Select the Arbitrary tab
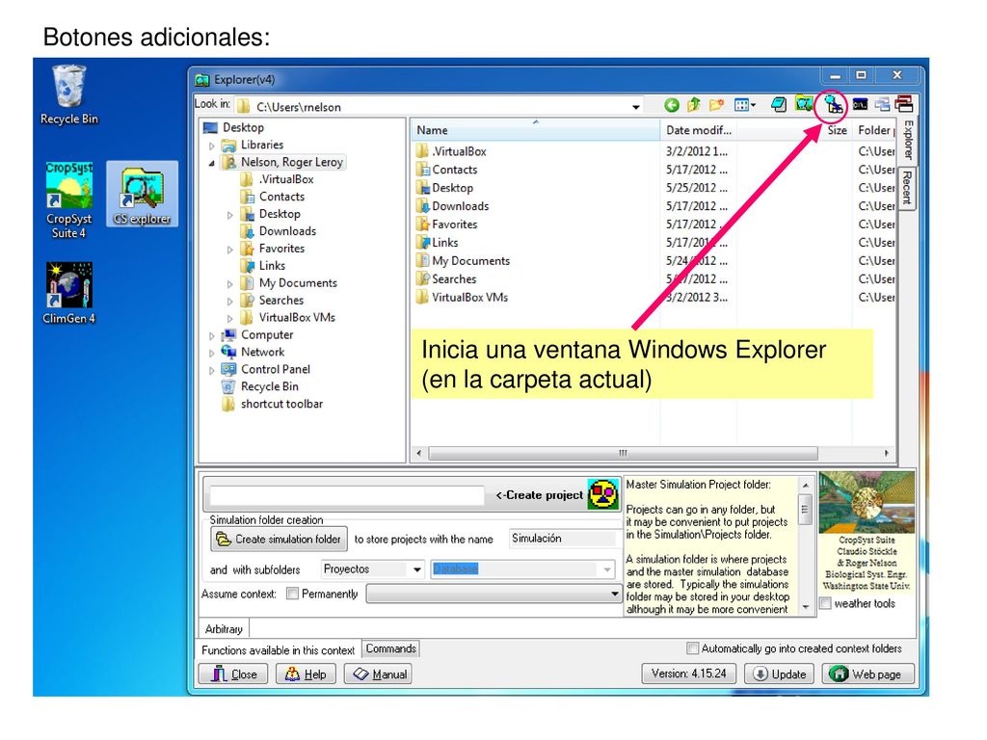Viewport: 987px width, 740px height. coord(224,628)
